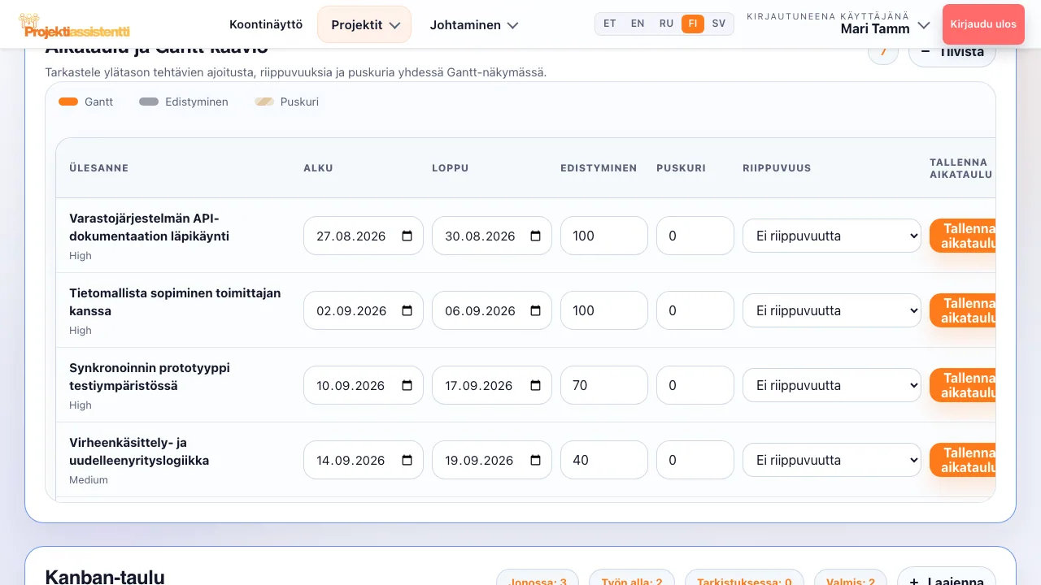
Task: Save schedule for Varastojärjestelmän API-dokumentaation läpikäynti
Action: [963, 236]
